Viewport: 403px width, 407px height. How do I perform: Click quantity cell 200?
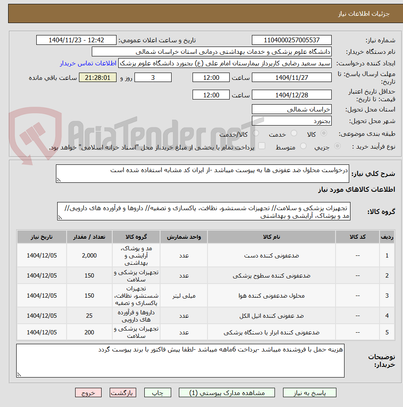pos(89,332)
